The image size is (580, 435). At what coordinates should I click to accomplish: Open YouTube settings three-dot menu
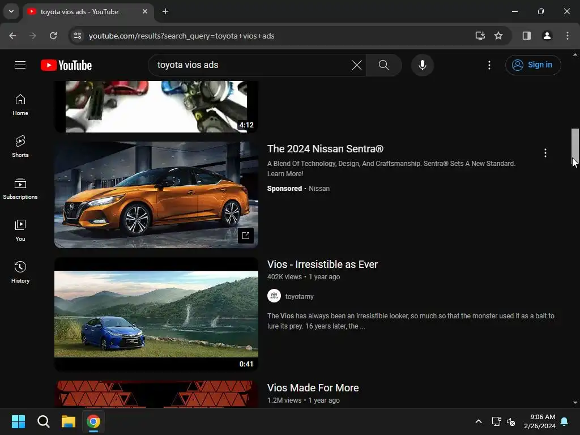[x=489, y=65]
